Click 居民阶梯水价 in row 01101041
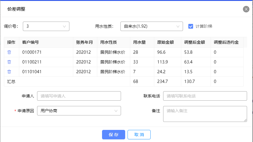Screen dimensions: 253x142 (x=113, y=72)
